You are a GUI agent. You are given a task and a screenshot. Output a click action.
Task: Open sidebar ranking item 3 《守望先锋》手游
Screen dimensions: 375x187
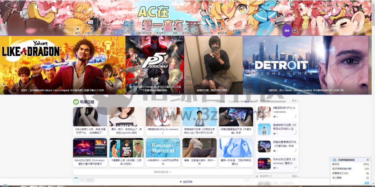[x=277, y=146]
